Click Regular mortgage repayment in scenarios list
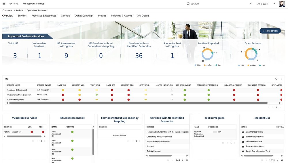The image size is (288, 163). pyautogui.click(x=158, y=142)
